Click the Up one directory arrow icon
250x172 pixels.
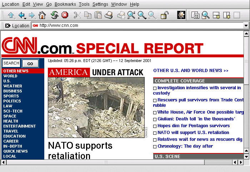11,15
